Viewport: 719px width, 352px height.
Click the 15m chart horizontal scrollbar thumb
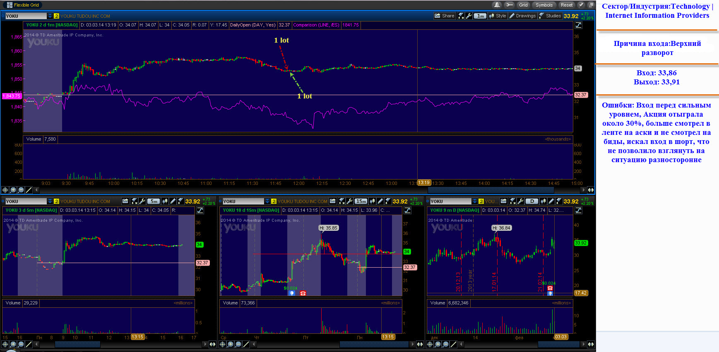tap(374, 344)
